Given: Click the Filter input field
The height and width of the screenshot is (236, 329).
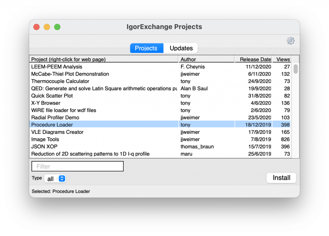Looking at the screenshot, I should coord(77,166).
